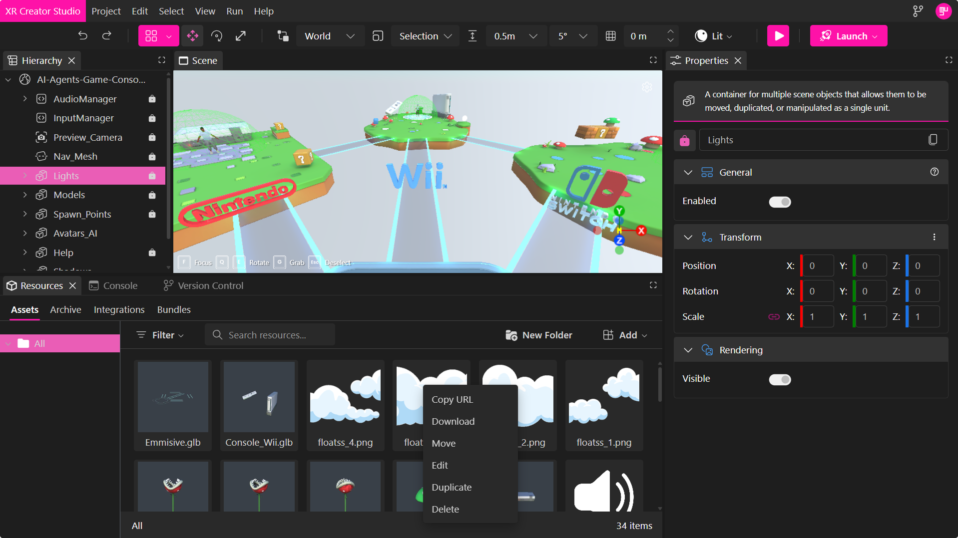Toggle the Visible switch
Screen dimensions: 958x538
780,379
